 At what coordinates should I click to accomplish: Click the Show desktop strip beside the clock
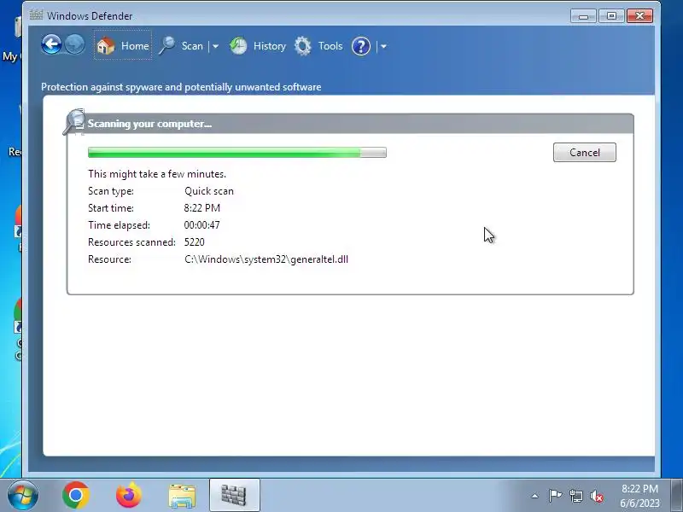tap(676, 496)
